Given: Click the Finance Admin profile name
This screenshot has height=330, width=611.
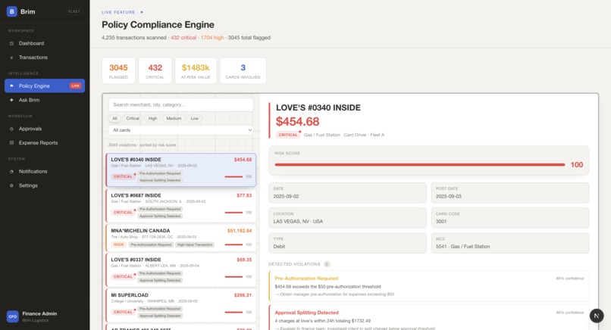Looking at the screenshot, I should [39, 313].
